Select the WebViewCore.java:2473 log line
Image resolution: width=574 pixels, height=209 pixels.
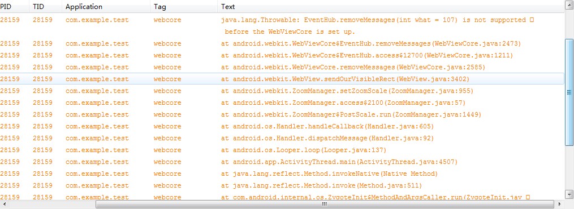pyautogui.click(x=282, y=44)
